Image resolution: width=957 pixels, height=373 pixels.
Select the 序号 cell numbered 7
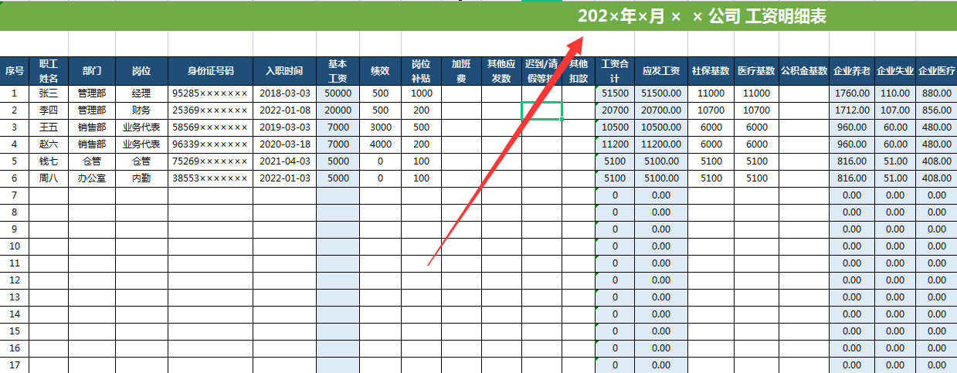[15, 195]
